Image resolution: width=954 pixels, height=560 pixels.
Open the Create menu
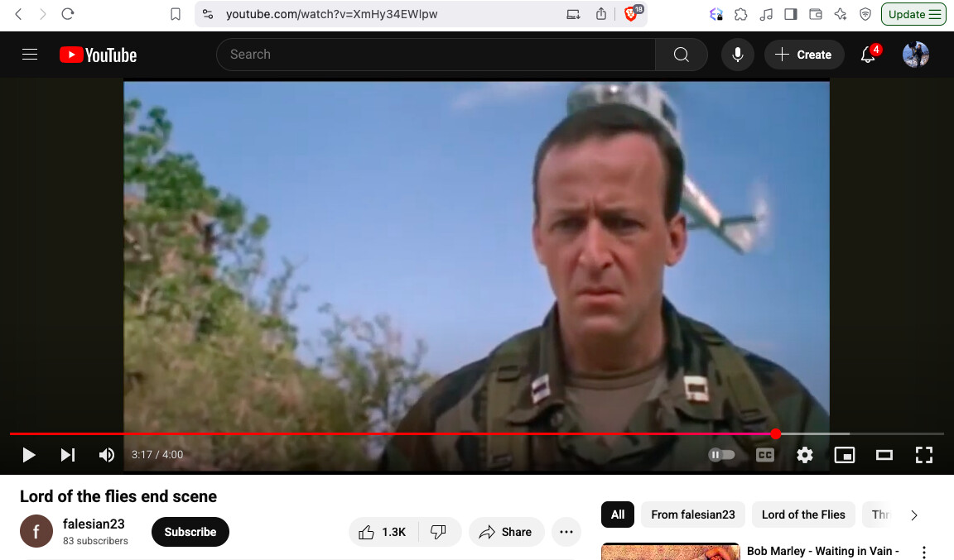804,55
